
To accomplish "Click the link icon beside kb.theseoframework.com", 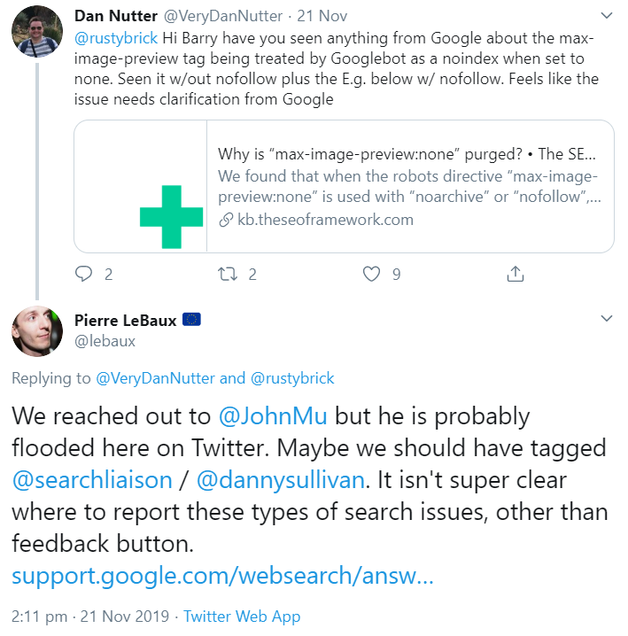I will pyautogui.click(x=226, y=220).
